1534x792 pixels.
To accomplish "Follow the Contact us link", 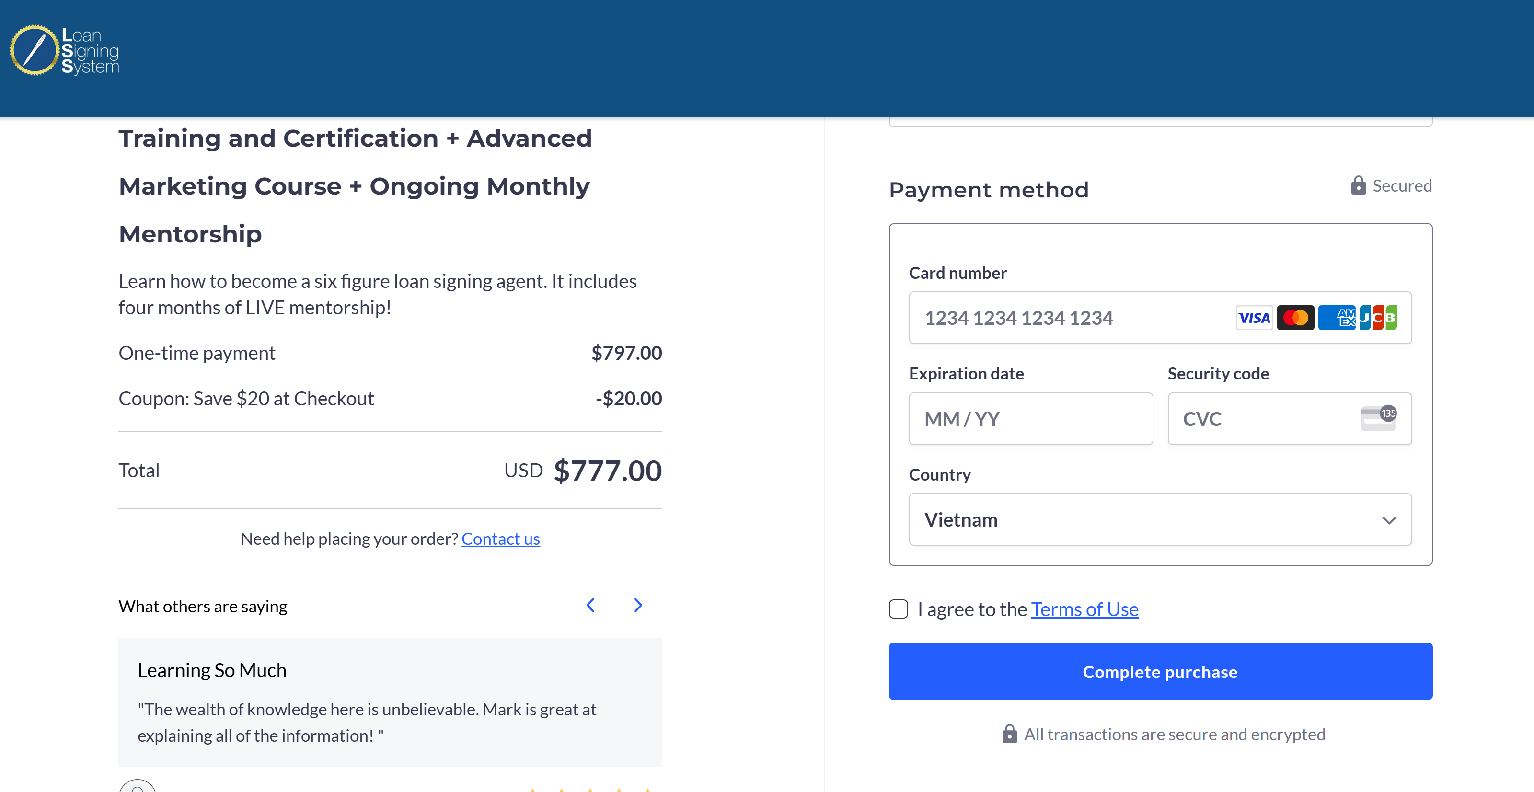I will 500,539.
